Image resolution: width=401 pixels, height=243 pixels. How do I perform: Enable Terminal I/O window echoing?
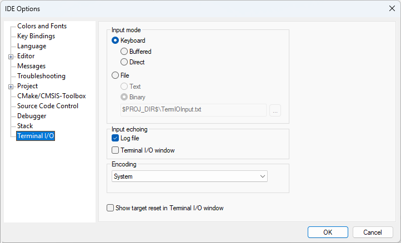(x=116, y=150)
